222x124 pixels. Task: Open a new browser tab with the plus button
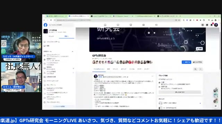point(180,16)
